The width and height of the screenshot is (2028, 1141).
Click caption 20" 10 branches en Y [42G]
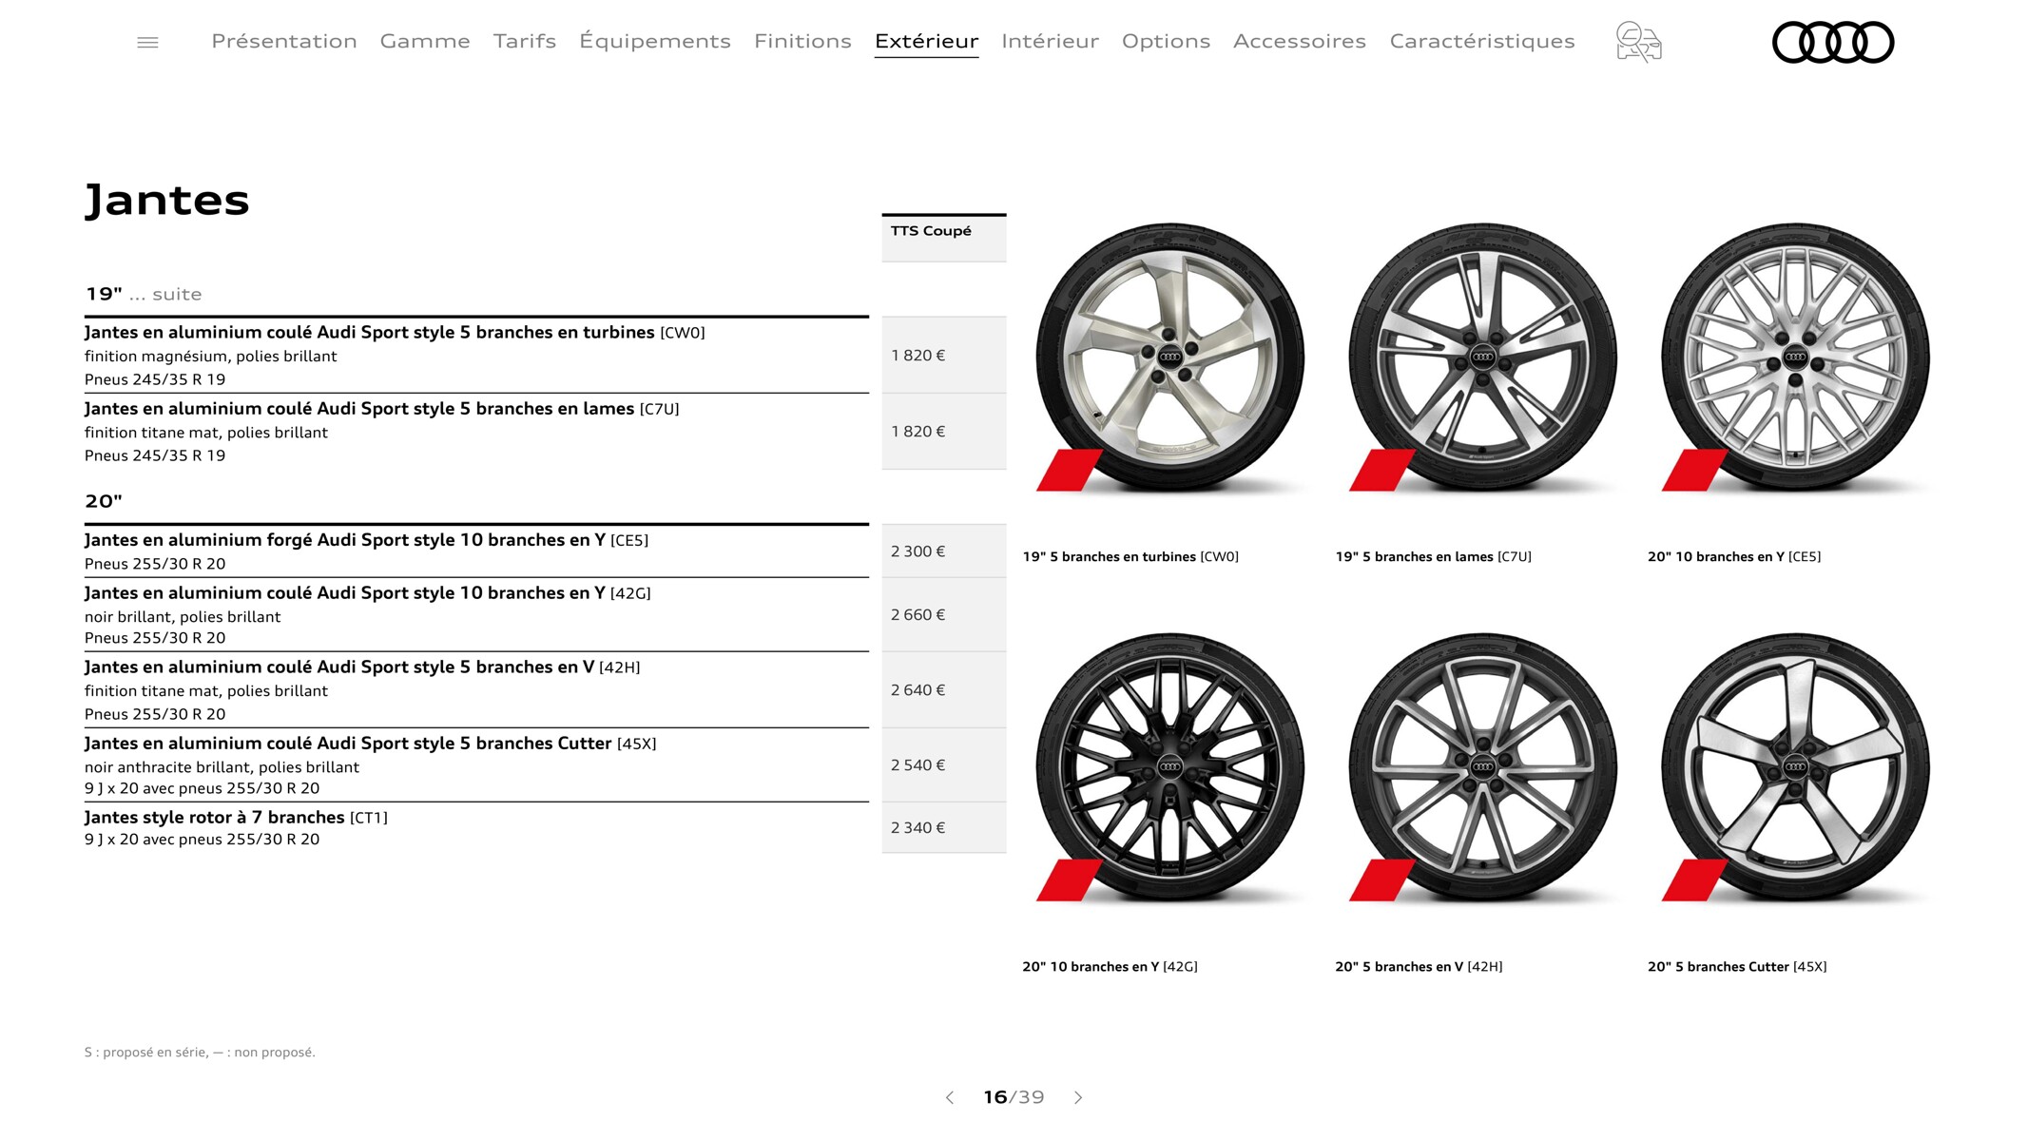pos(1110,967)
